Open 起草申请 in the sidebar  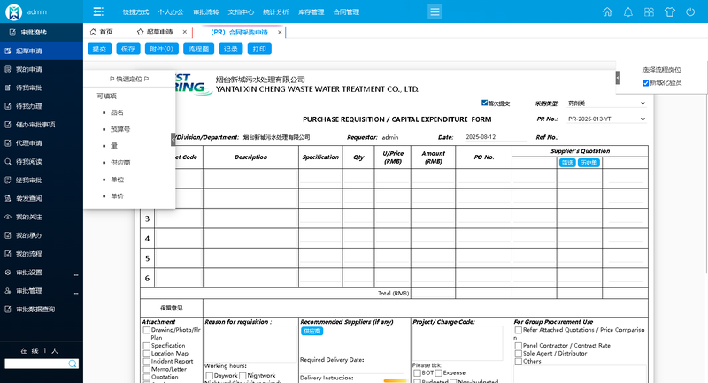coord(42,50)
